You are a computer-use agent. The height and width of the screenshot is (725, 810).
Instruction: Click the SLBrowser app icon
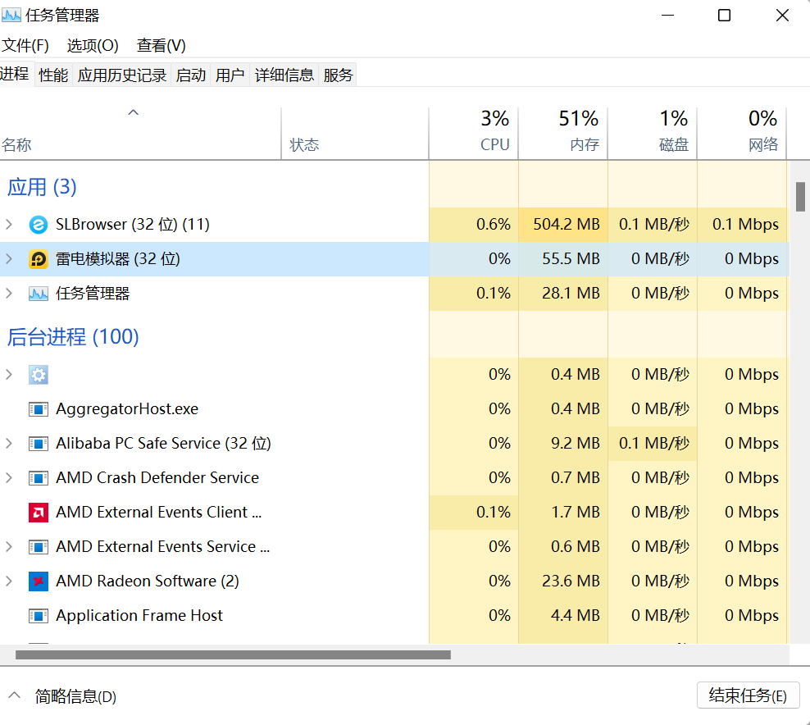pyautogui.click(x=39, y=225)
